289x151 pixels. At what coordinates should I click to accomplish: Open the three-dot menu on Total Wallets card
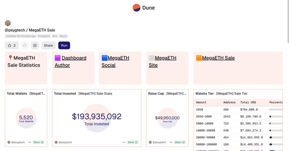tap(29, 142)
